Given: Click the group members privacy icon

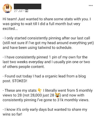Looking at the screenshot, I should coord(26,11).
